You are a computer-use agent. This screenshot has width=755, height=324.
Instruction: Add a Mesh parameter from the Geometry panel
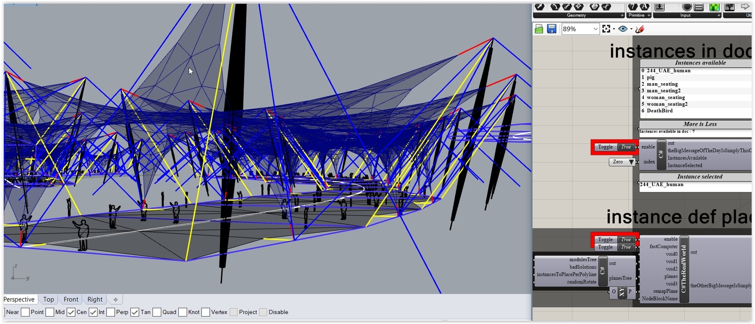pos(606,6)
